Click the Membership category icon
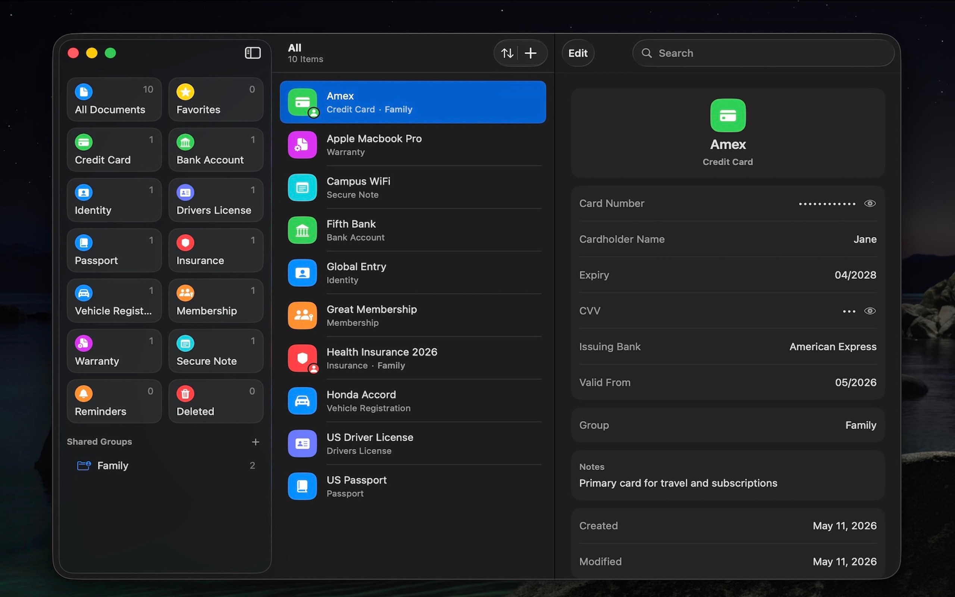This screenshot has height=597, width=955. click(x=185, y=293)
